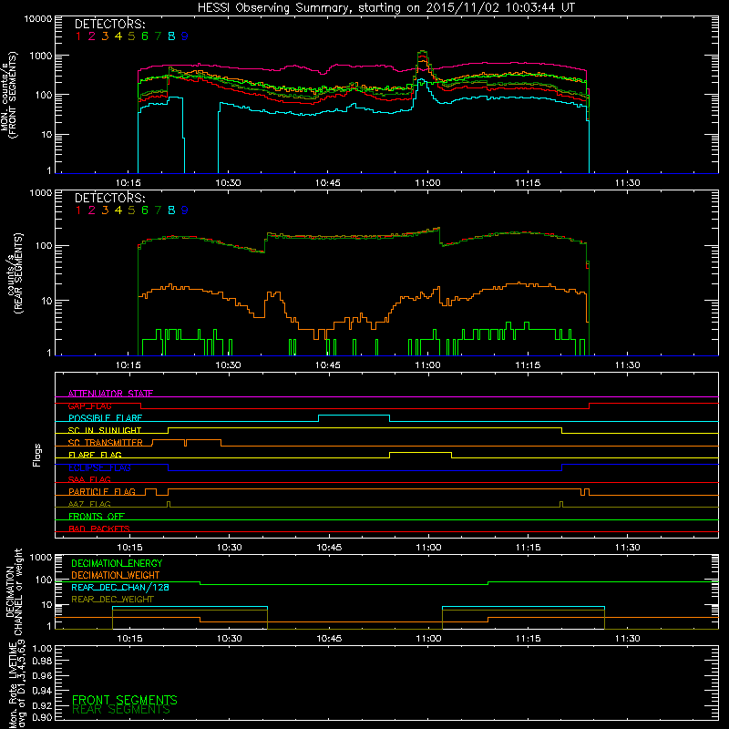Click the decimation channel or weight axis title
The width and height of the screenshot is (729, 729).
pyautogui.click(x=14, y=591)
